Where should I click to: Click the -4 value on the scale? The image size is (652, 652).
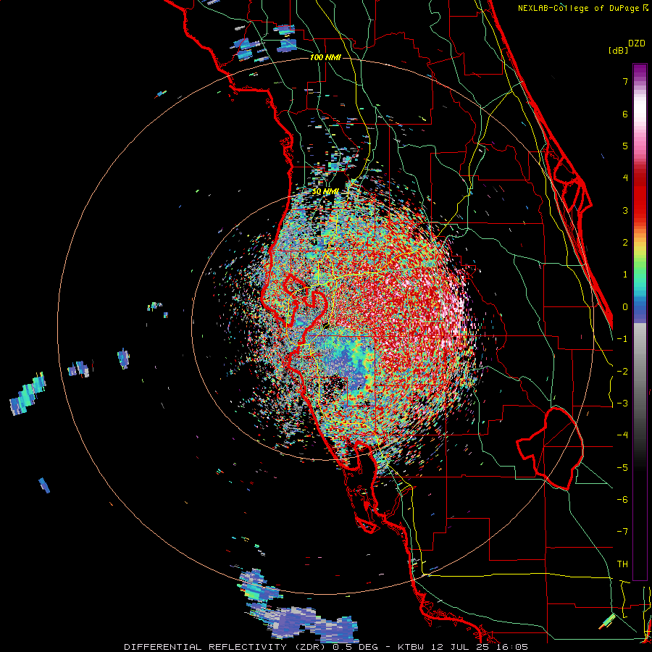[622, 435]
